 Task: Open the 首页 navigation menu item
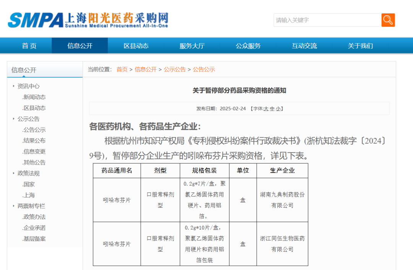[29, 46]
